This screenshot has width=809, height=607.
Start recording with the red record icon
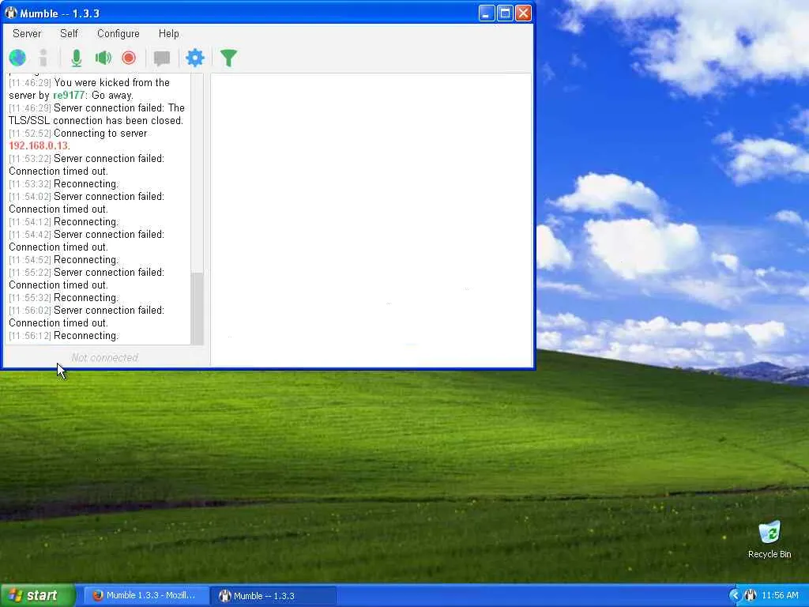point(129,58)
